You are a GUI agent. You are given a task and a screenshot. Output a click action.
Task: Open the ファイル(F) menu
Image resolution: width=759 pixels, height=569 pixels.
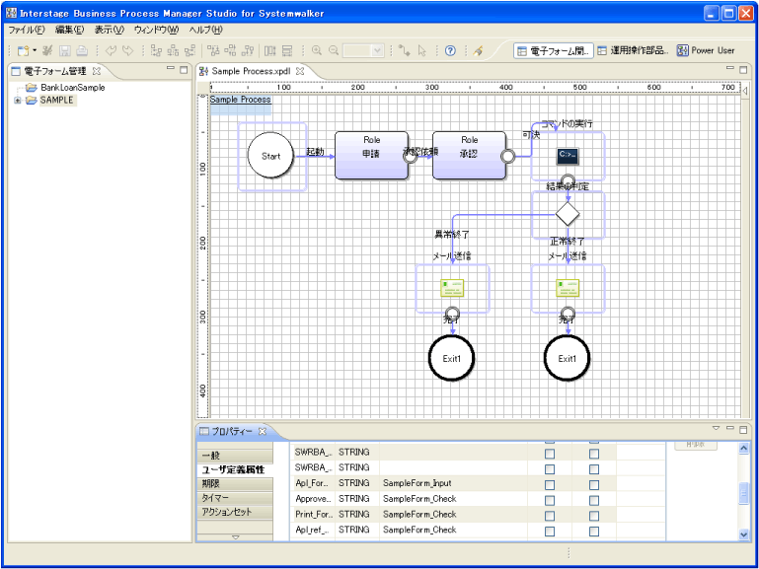[x=27, y=30]
